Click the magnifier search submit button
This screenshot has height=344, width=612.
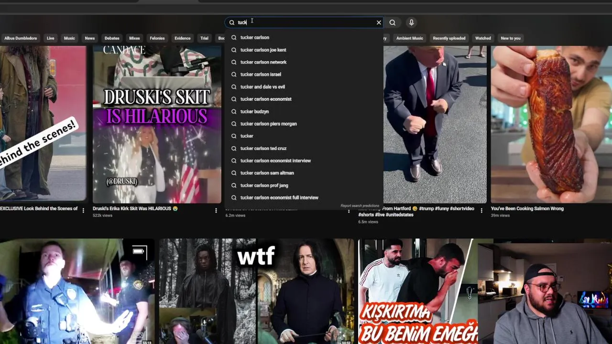click(x=393, y=22)
